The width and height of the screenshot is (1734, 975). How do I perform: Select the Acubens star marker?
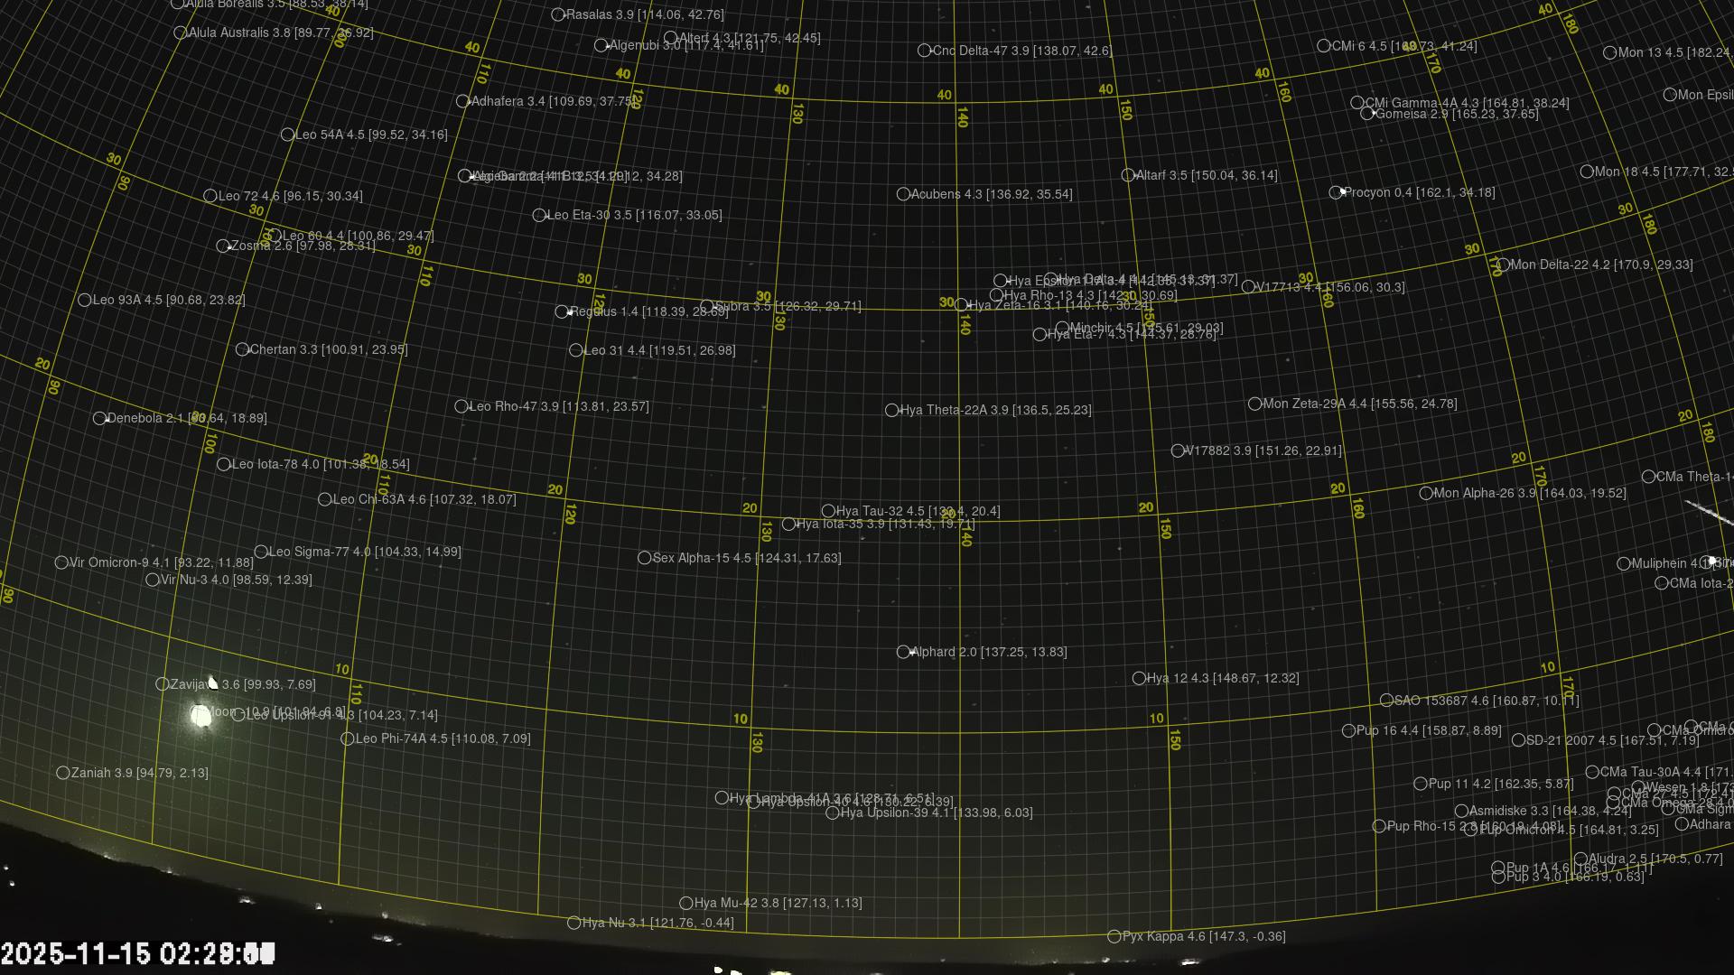[903, 194]
